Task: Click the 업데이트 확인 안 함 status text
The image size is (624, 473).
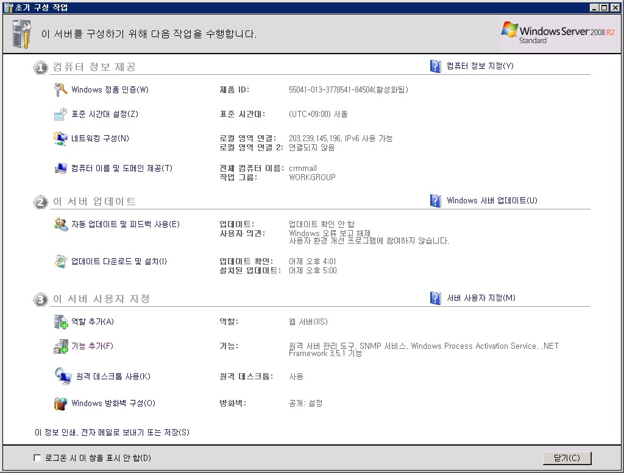Action: click(x=322, y=224)
